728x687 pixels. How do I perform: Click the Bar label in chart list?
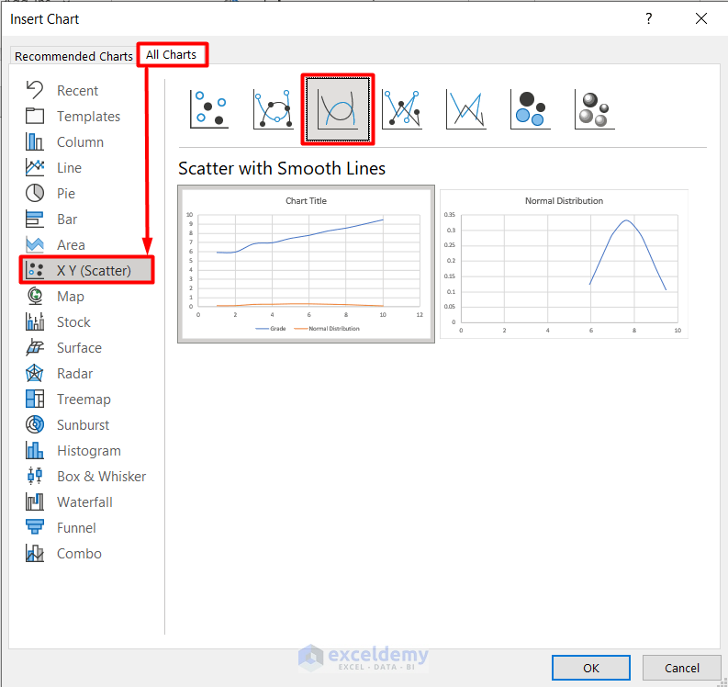(x=67, y=220)
